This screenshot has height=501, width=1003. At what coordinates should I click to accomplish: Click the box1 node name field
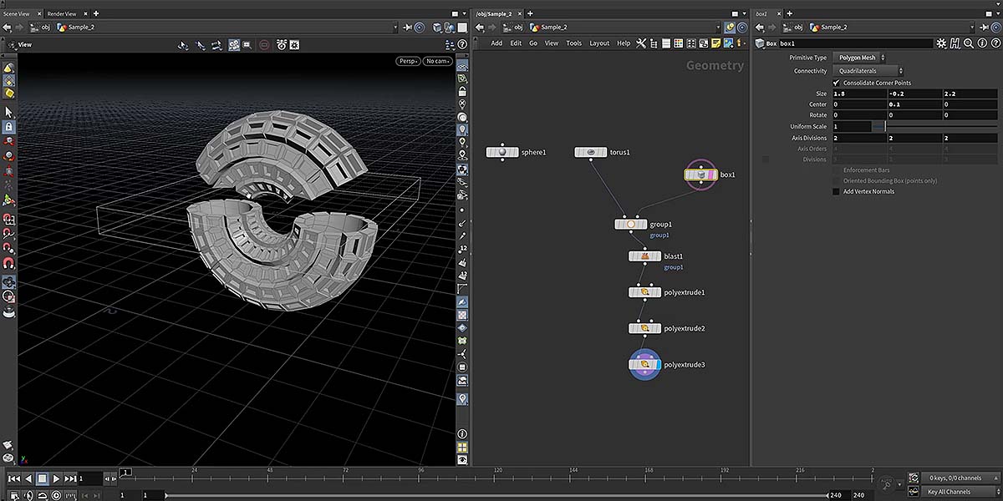[857, 43]
